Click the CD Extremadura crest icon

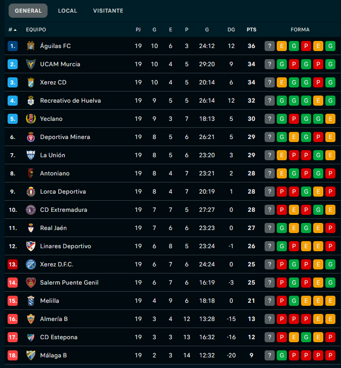30,210
